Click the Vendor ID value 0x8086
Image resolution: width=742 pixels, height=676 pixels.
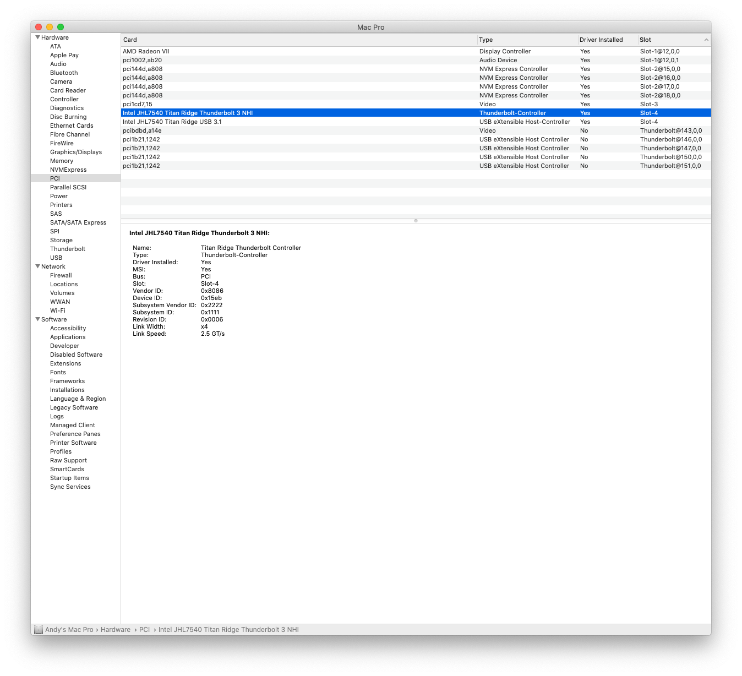(x=212, y=291)
